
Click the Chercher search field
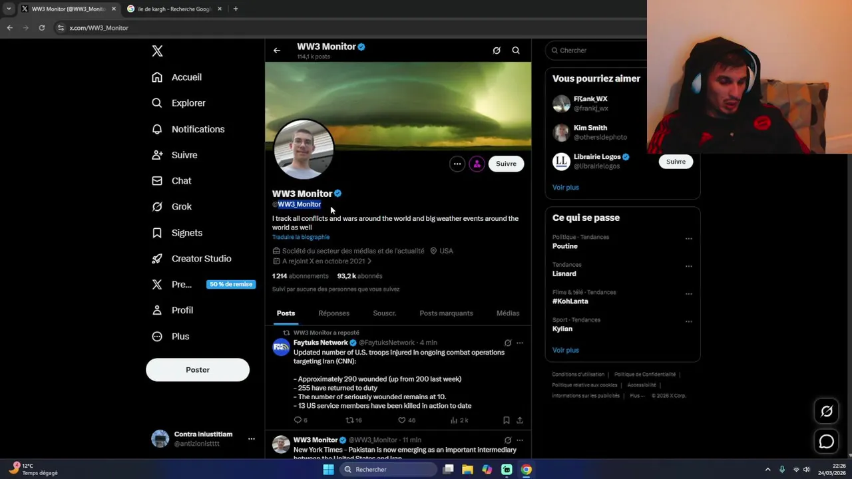click(x=596, y=51)
